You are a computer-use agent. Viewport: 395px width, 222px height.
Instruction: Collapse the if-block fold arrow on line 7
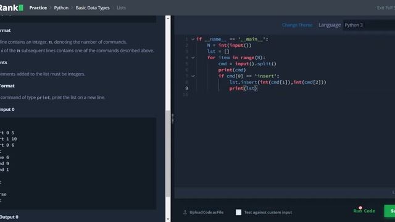coord(193,76)
